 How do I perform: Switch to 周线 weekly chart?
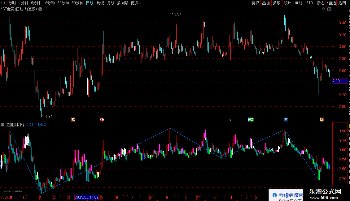pos(100,3)
